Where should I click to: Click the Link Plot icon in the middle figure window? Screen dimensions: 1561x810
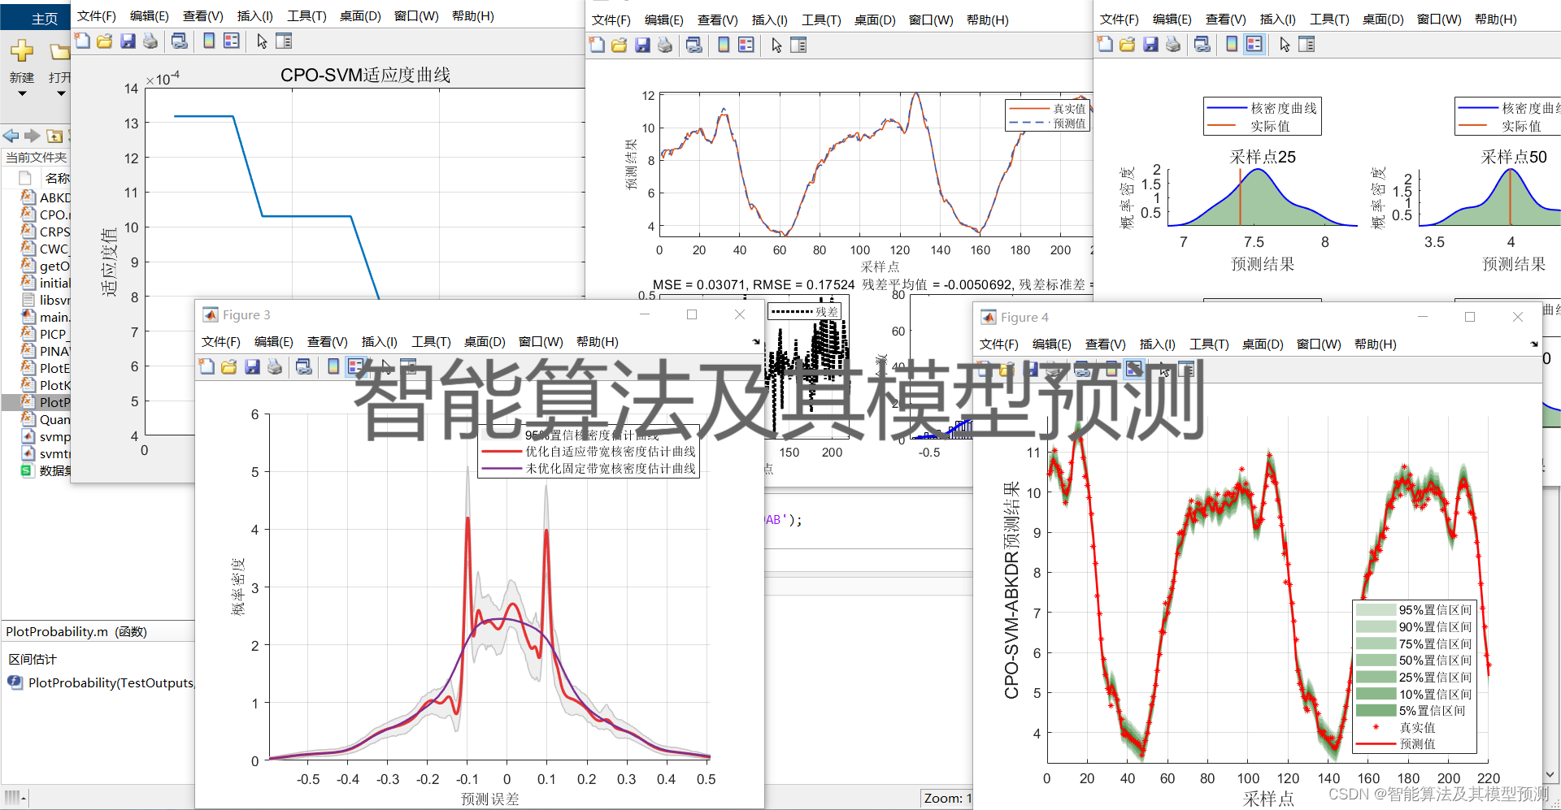coord(694,45)
